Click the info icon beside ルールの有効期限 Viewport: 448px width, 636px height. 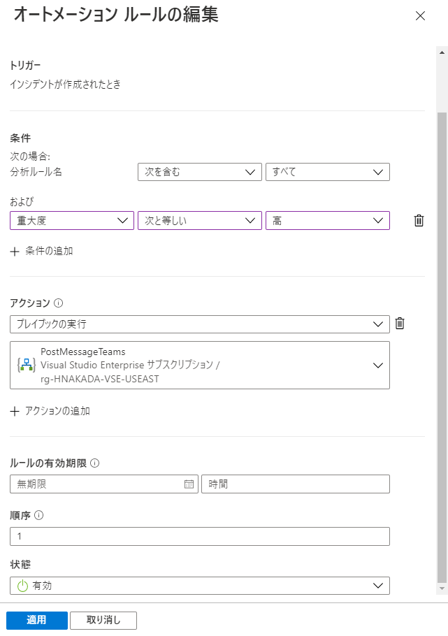(94, 463)
